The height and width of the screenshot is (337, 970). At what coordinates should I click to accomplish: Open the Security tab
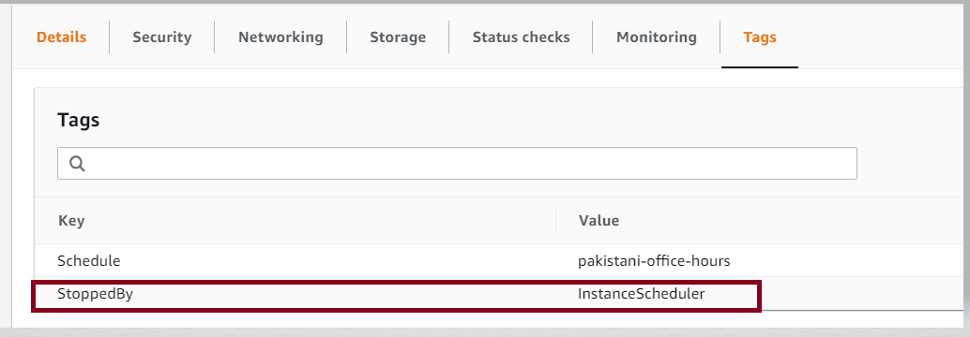162,37
